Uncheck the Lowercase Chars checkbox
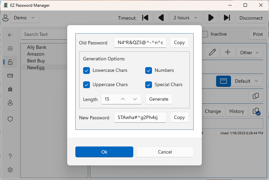This screenshot has width=269, height=180. [86, 71]
